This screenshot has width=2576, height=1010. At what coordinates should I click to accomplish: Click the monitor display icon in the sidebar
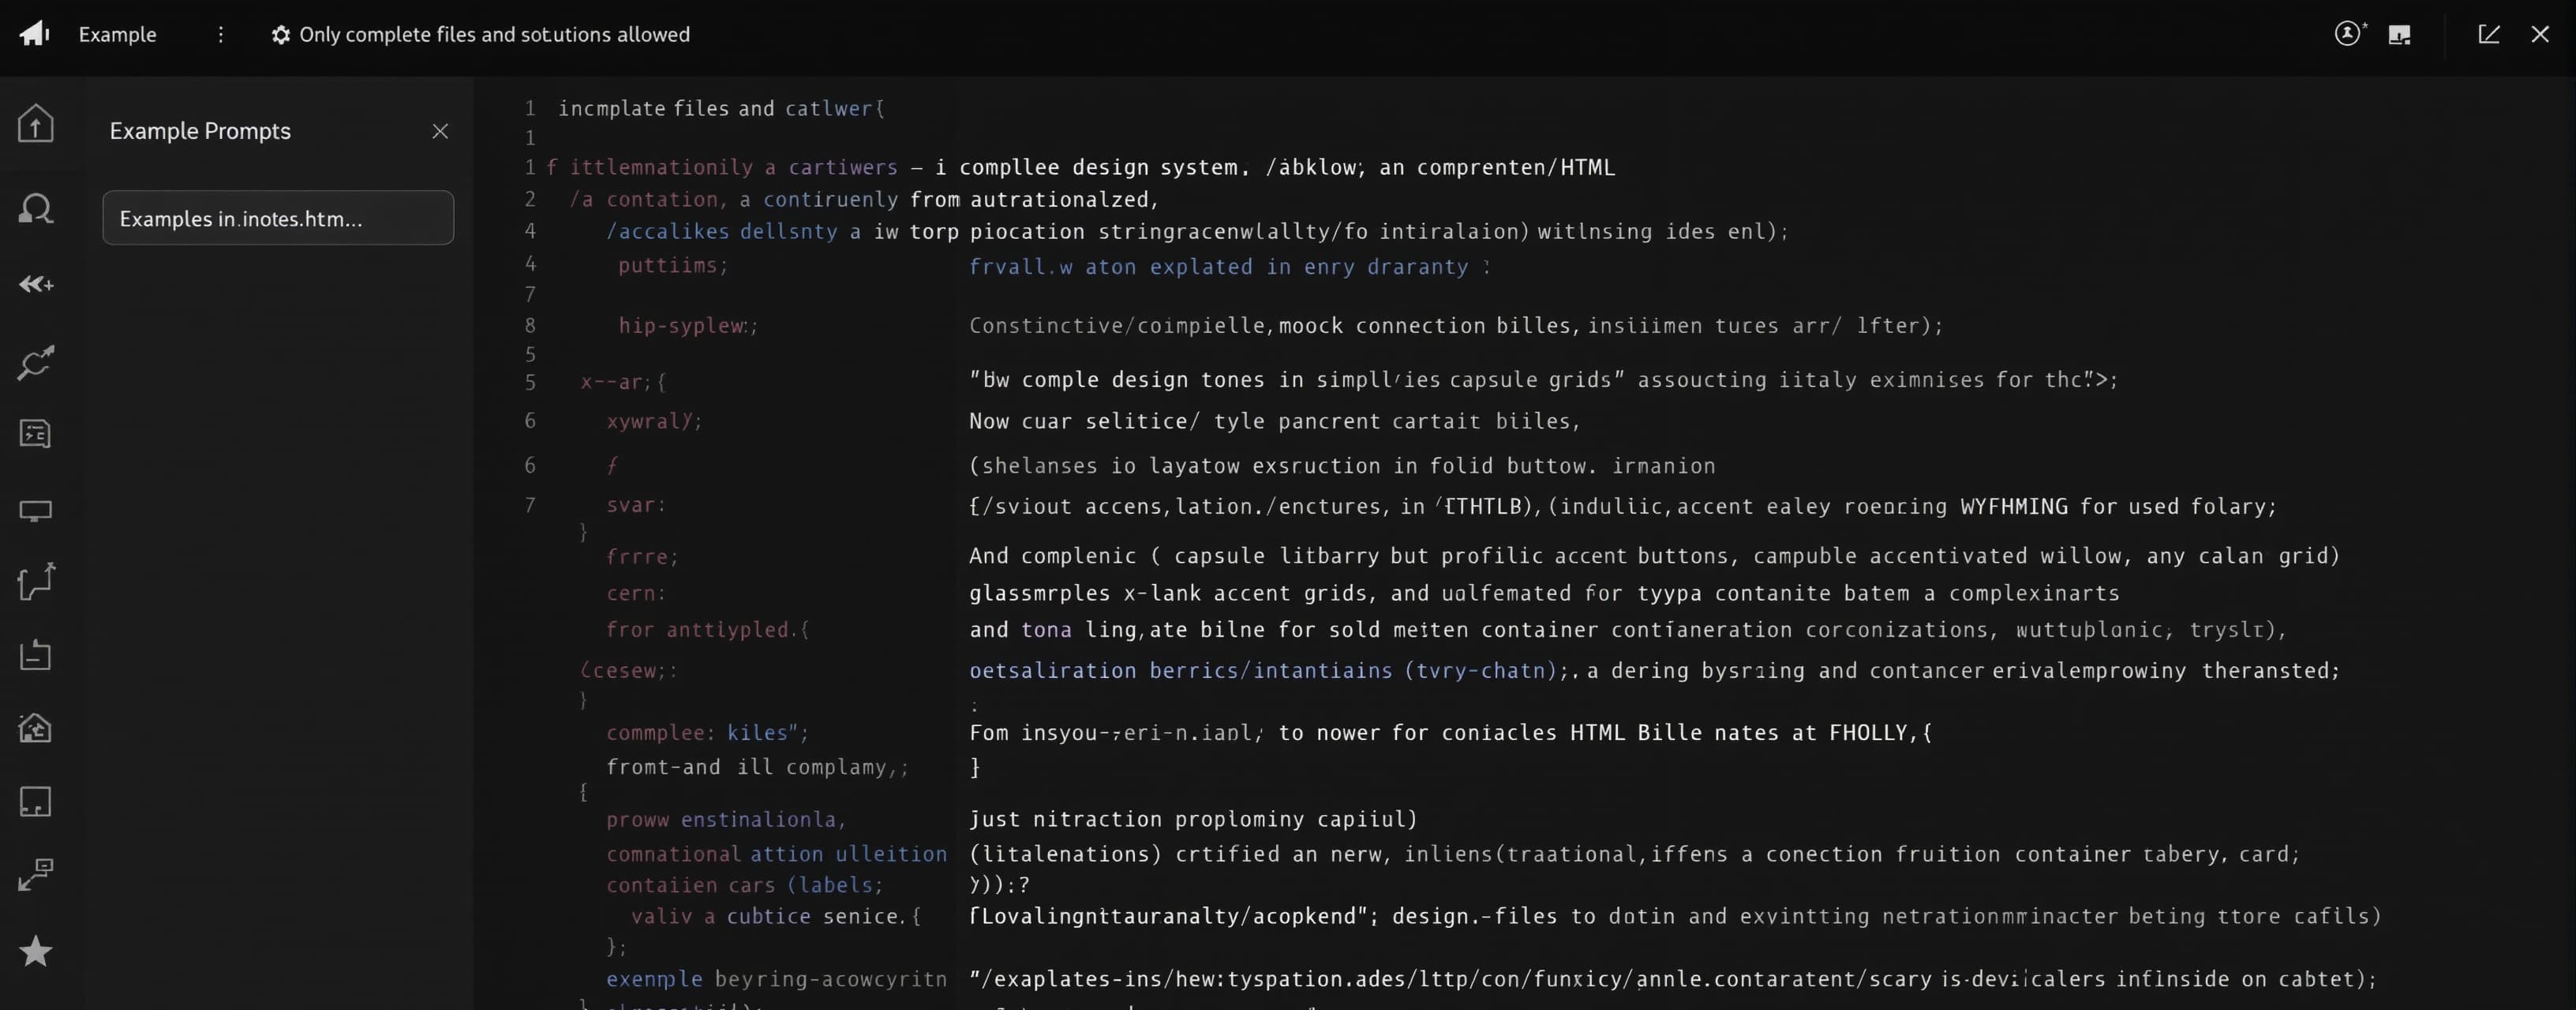[36, 511]
